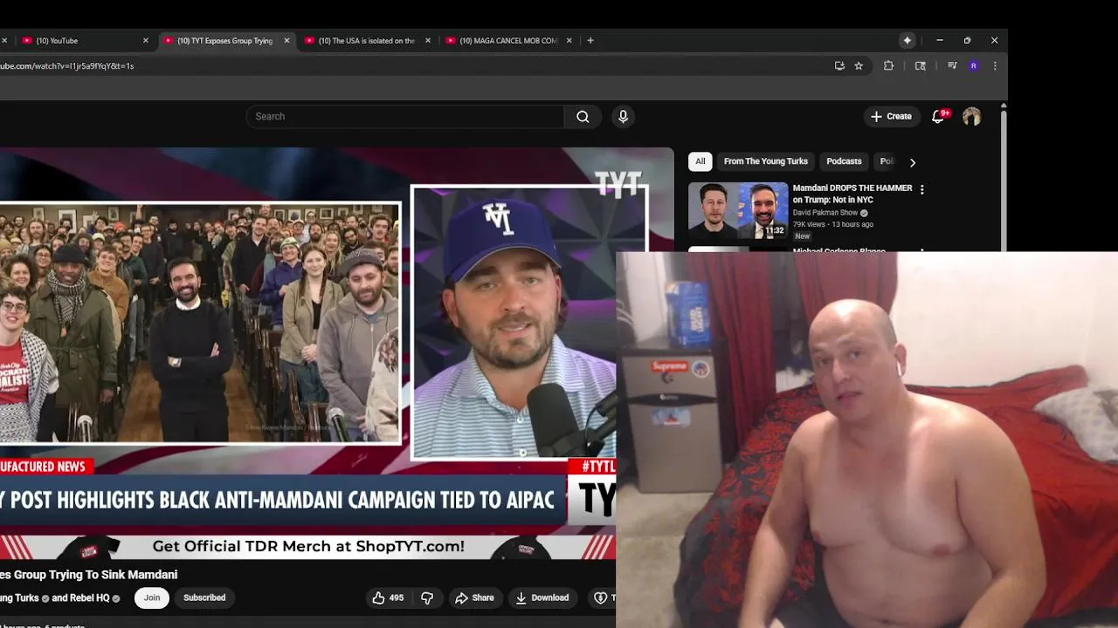
Task: Open YouTube notifications bell
Action: tap(938, 116)
